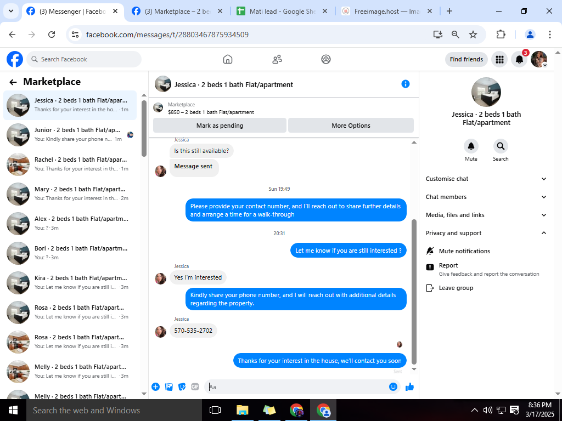Screen dimensions: 562x421
Task: Click the phone number message 570-535-2702
Action: click(193, 331)
